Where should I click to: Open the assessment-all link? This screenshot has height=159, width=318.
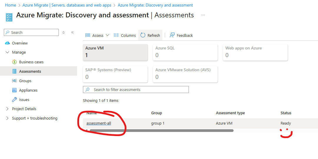(99, 123)
